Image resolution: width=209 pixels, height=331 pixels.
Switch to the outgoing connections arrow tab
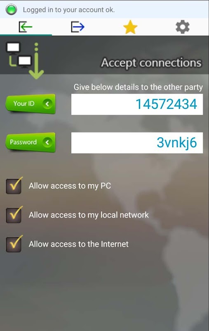[78, 27]
